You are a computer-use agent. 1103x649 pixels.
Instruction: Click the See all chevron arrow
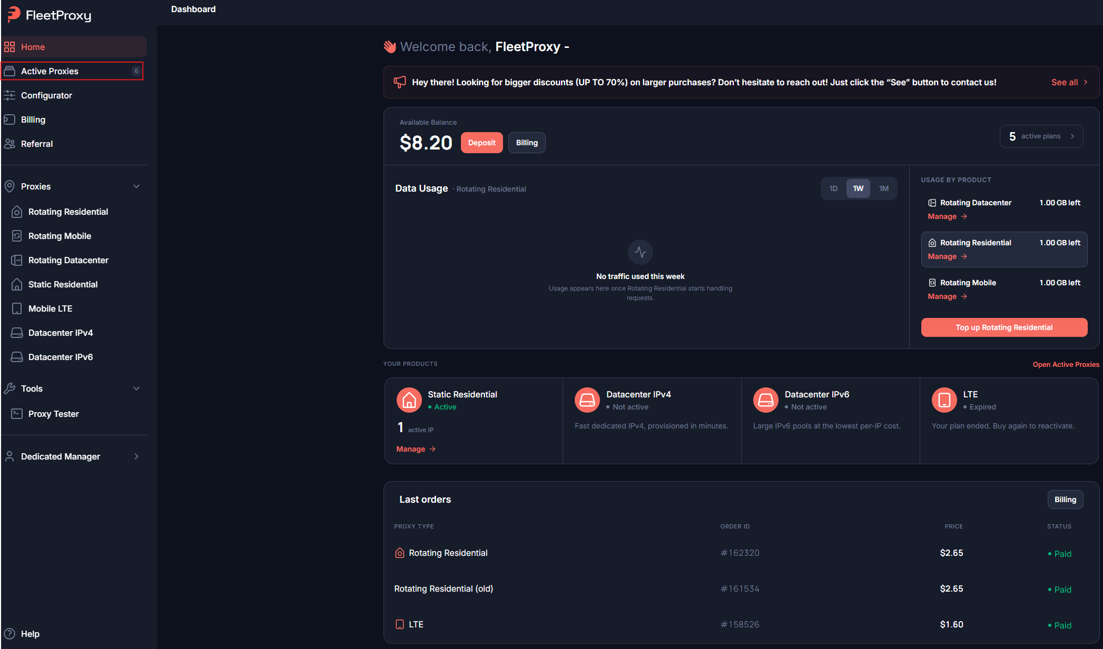pos(1086,82)
